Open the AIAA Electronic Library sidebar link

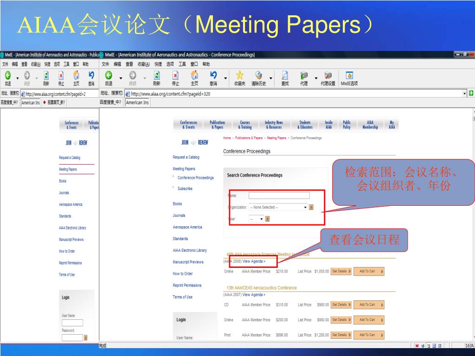190,250
